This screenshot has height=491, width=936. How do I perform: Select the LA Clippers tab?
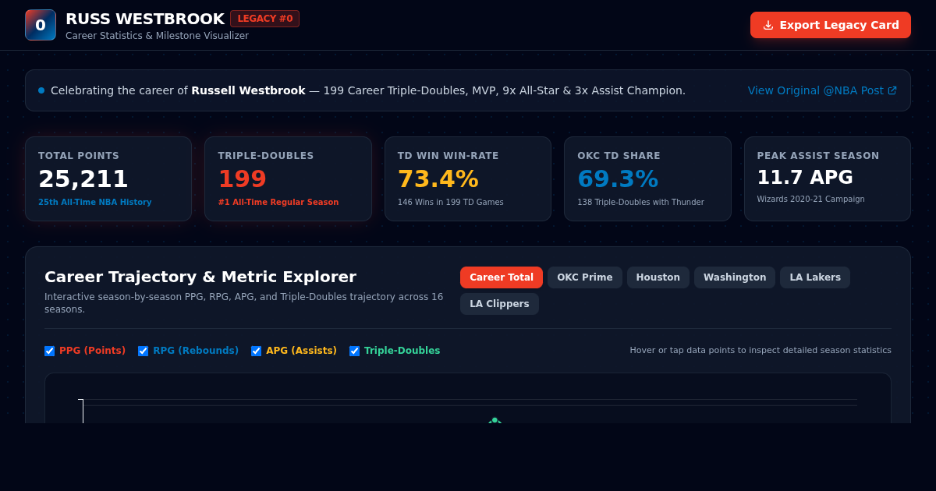(x=499, y=304)
